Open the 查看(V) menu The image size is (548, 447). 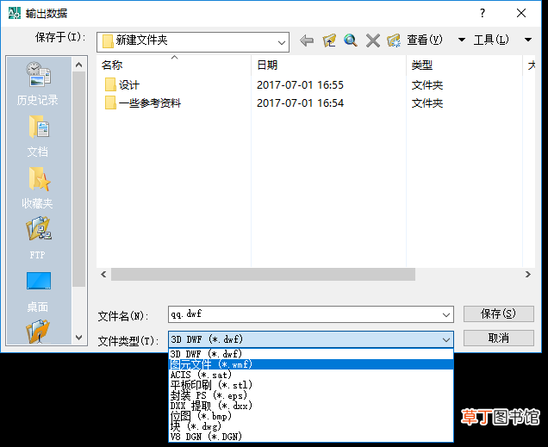[x=424, y=40]
